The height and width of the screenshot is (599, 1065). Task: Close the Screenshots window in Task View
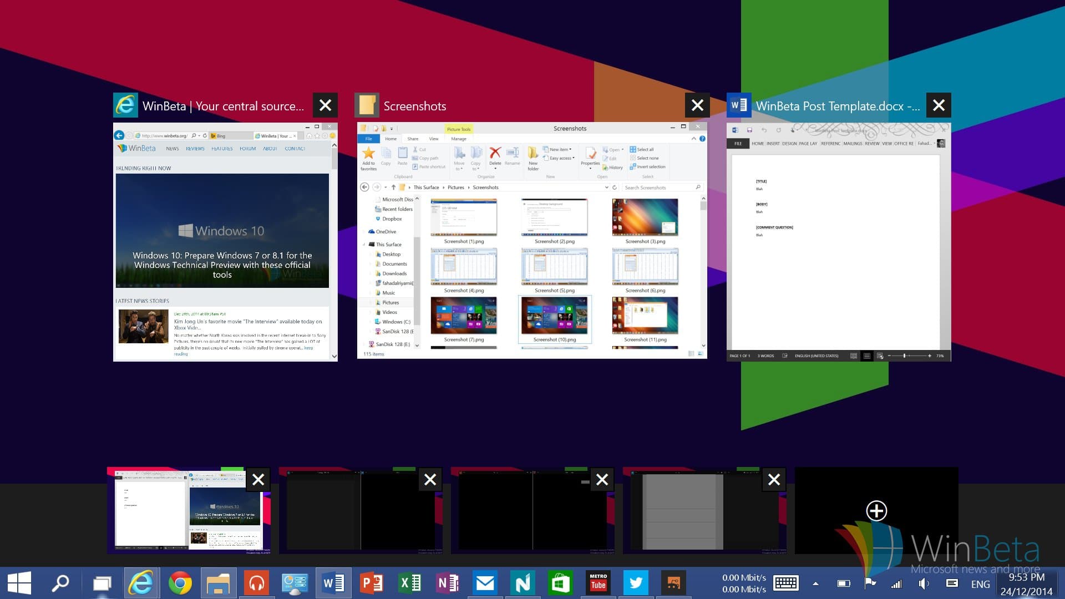coord(697,105)
